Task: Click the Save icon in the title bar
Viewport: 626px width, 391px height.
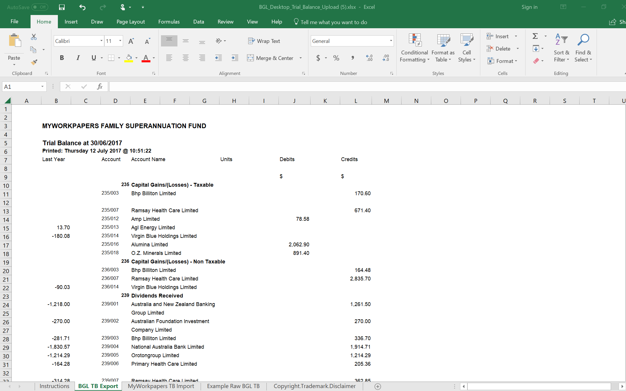Action: pos(62,7)
